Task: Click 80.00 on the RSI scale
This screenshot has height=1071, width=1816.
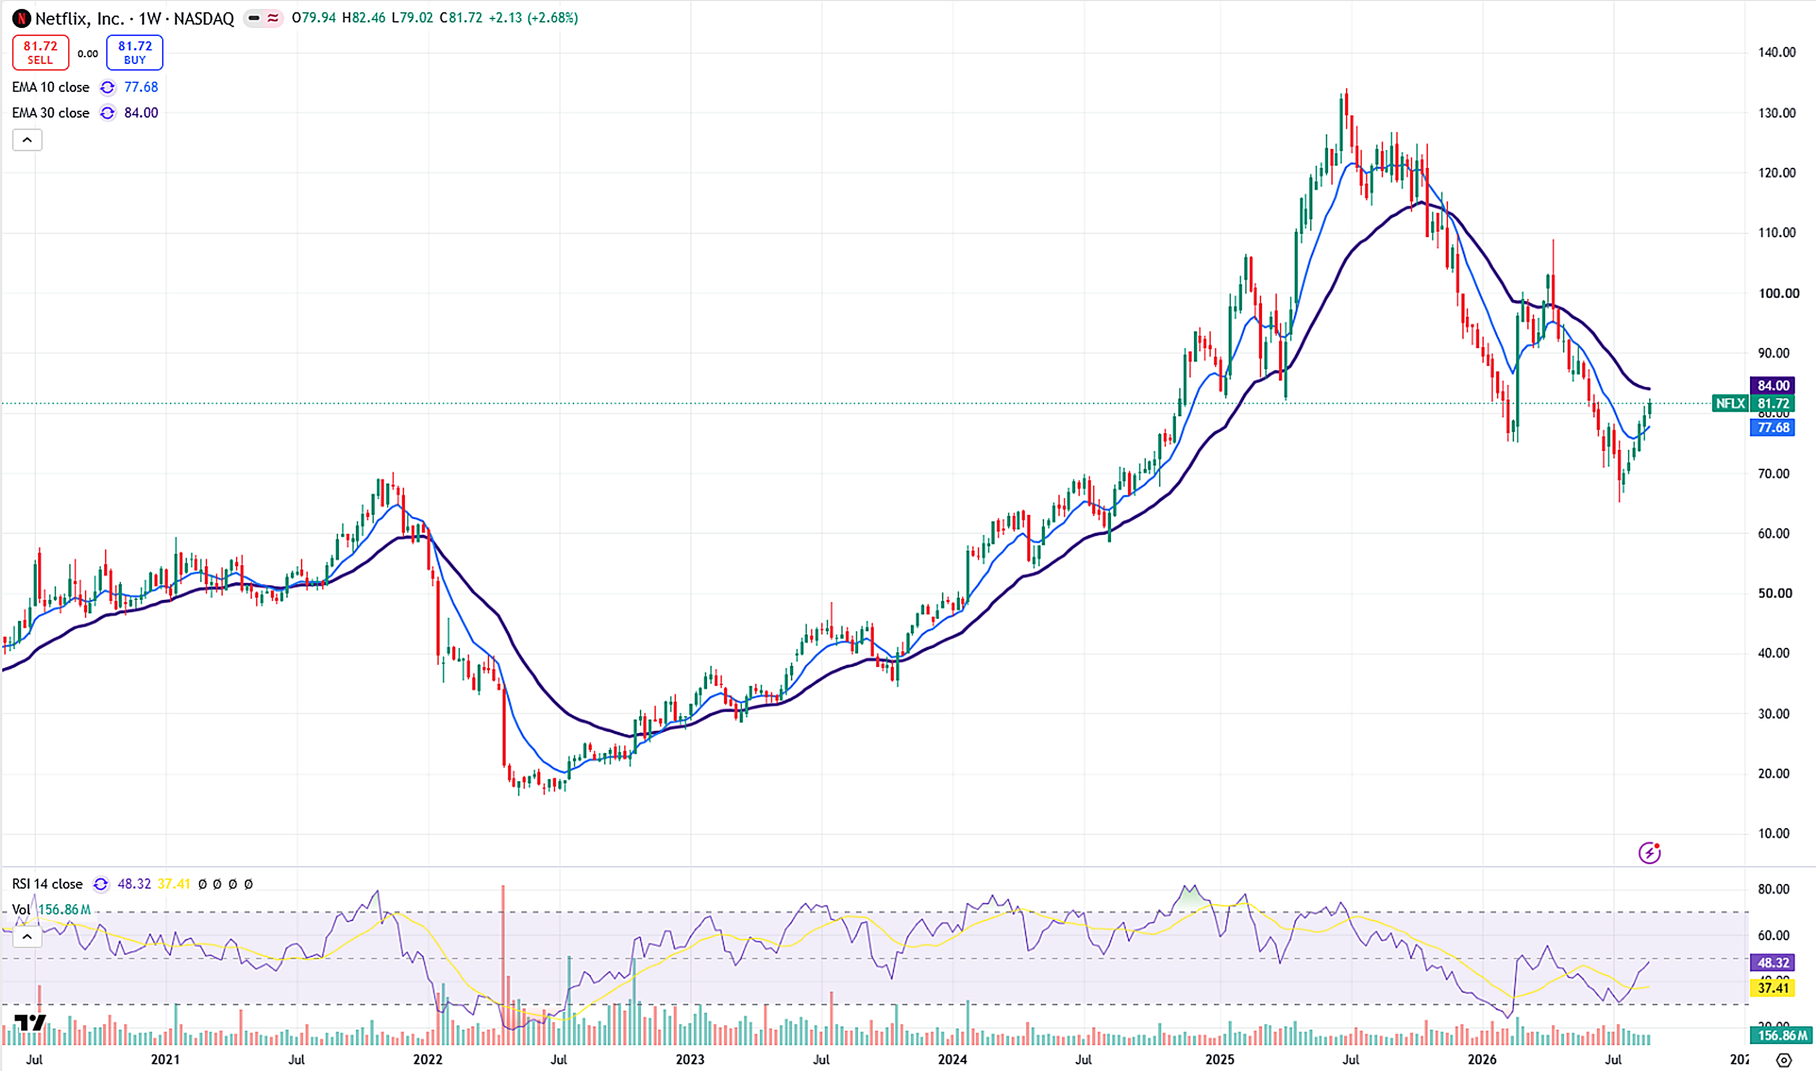Action: [1773, 889]
